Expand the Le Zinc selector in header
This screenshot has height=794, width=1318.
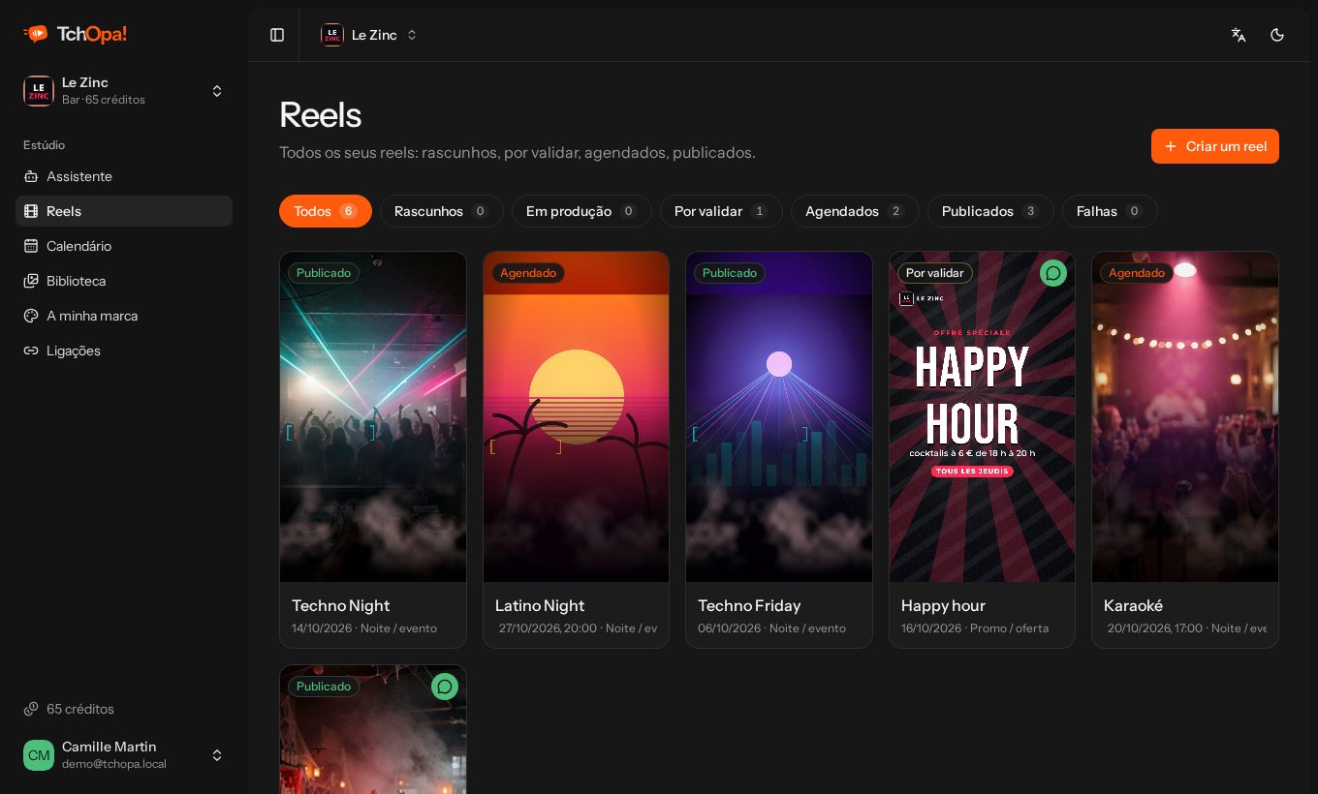pyautogui.click(x=369, y=35)
